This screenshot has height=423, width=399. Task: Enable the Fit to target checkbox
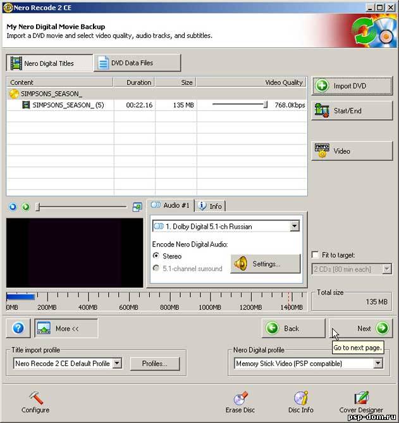[x=316, y=255]
